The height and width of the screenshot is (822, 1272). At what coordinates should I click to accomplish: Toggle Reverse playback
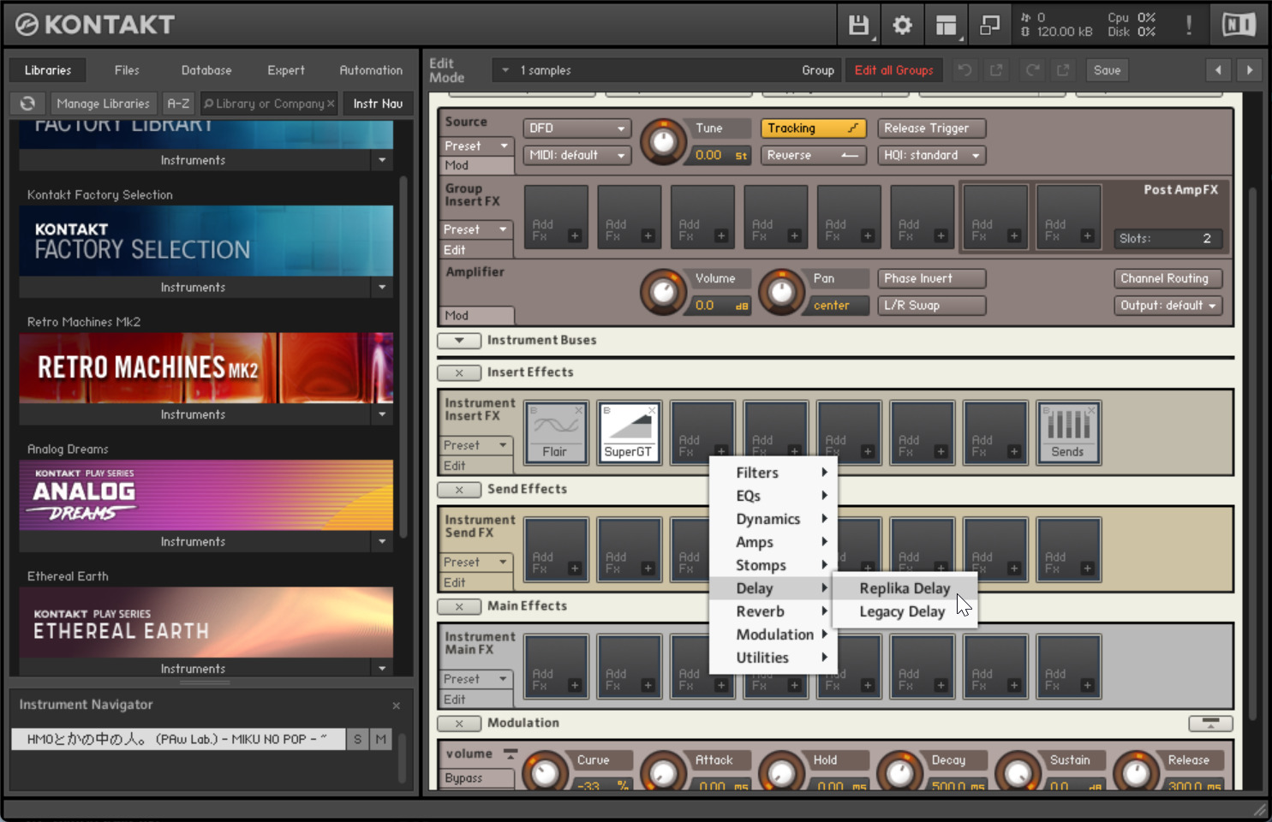(x=813, y=156)
